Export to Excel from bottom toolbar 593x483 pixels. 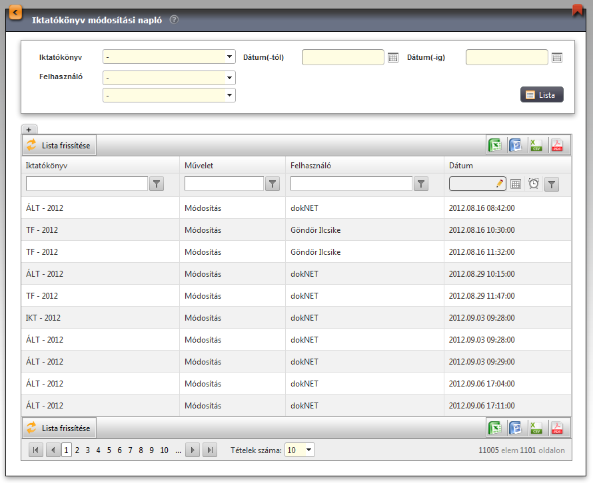click(495, 428)
